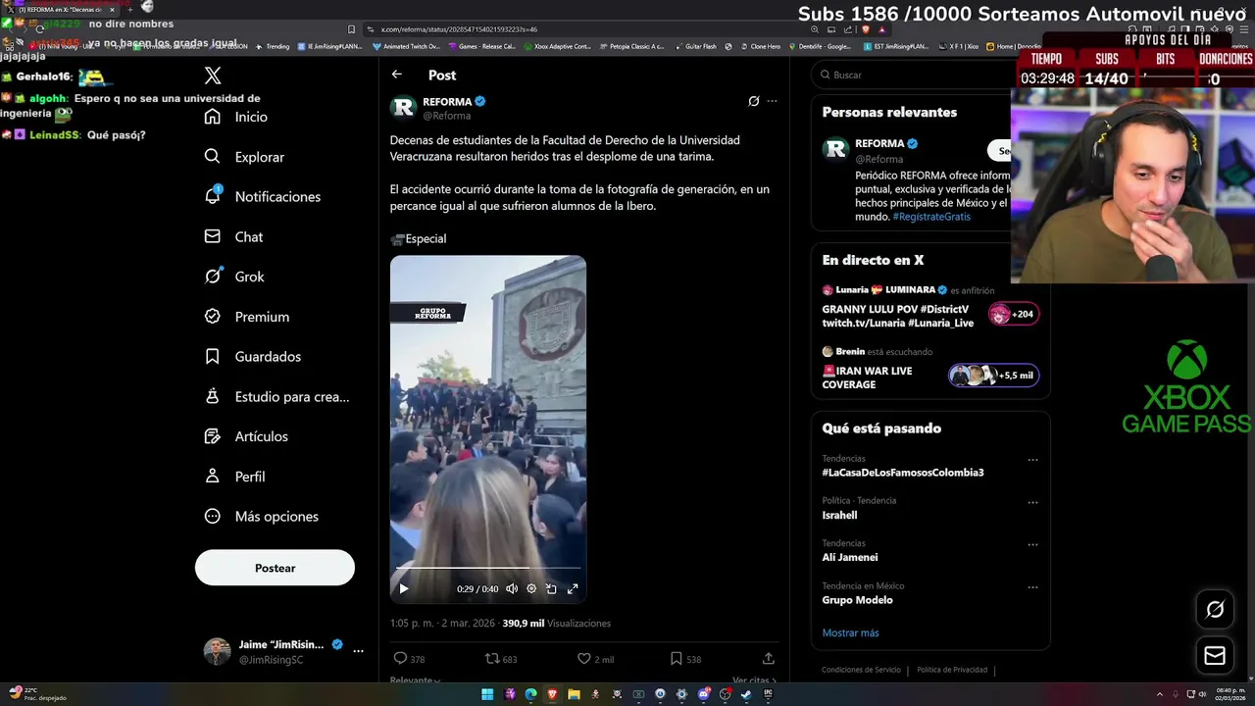This screenshot has height=706, width=1255.
Task: Repost the post, 683 reposts
Action: click(501, 659)
